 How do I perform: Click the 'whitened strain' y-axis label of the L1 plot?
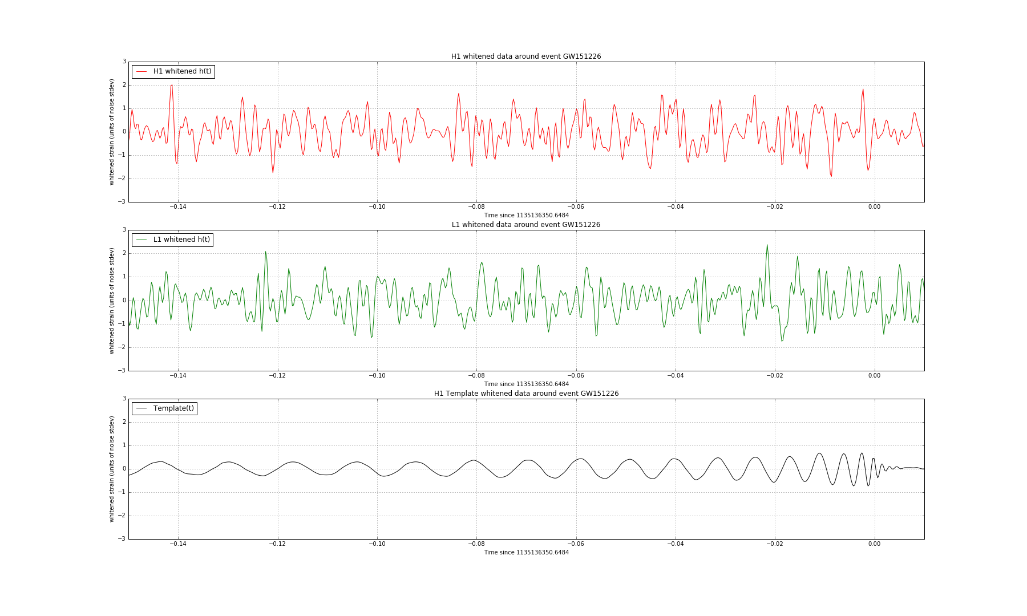(x=112, y=301)
